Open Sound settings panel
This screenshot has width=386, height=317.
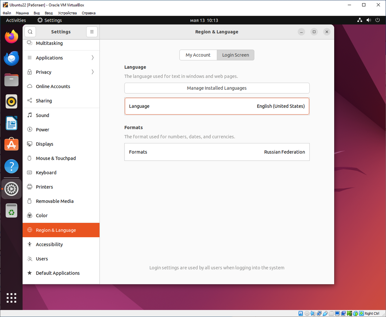tap(61, 115)
